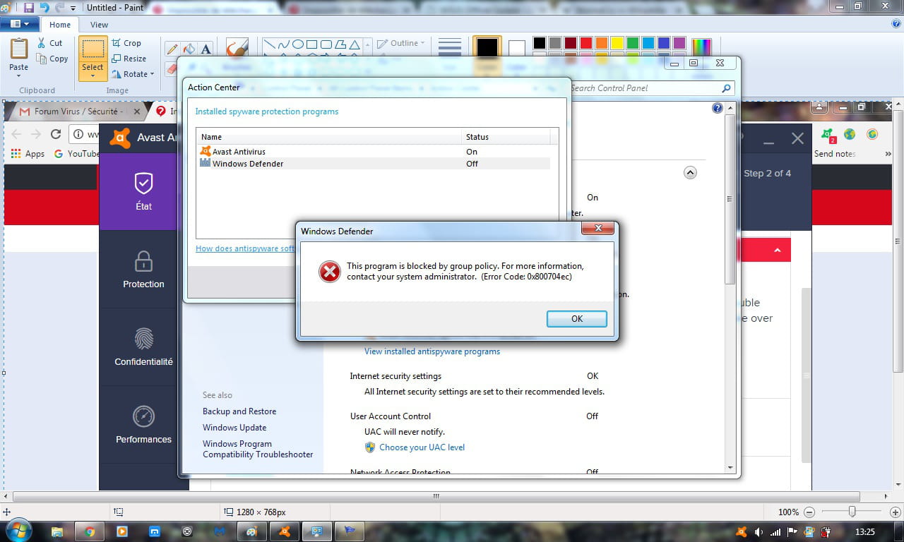Open Avast Protection section
This screenshot has width=904, height=542.
[x=143, y=269]
